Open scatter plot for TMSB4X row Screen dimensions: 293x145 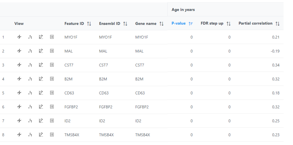tap(41, 134)
